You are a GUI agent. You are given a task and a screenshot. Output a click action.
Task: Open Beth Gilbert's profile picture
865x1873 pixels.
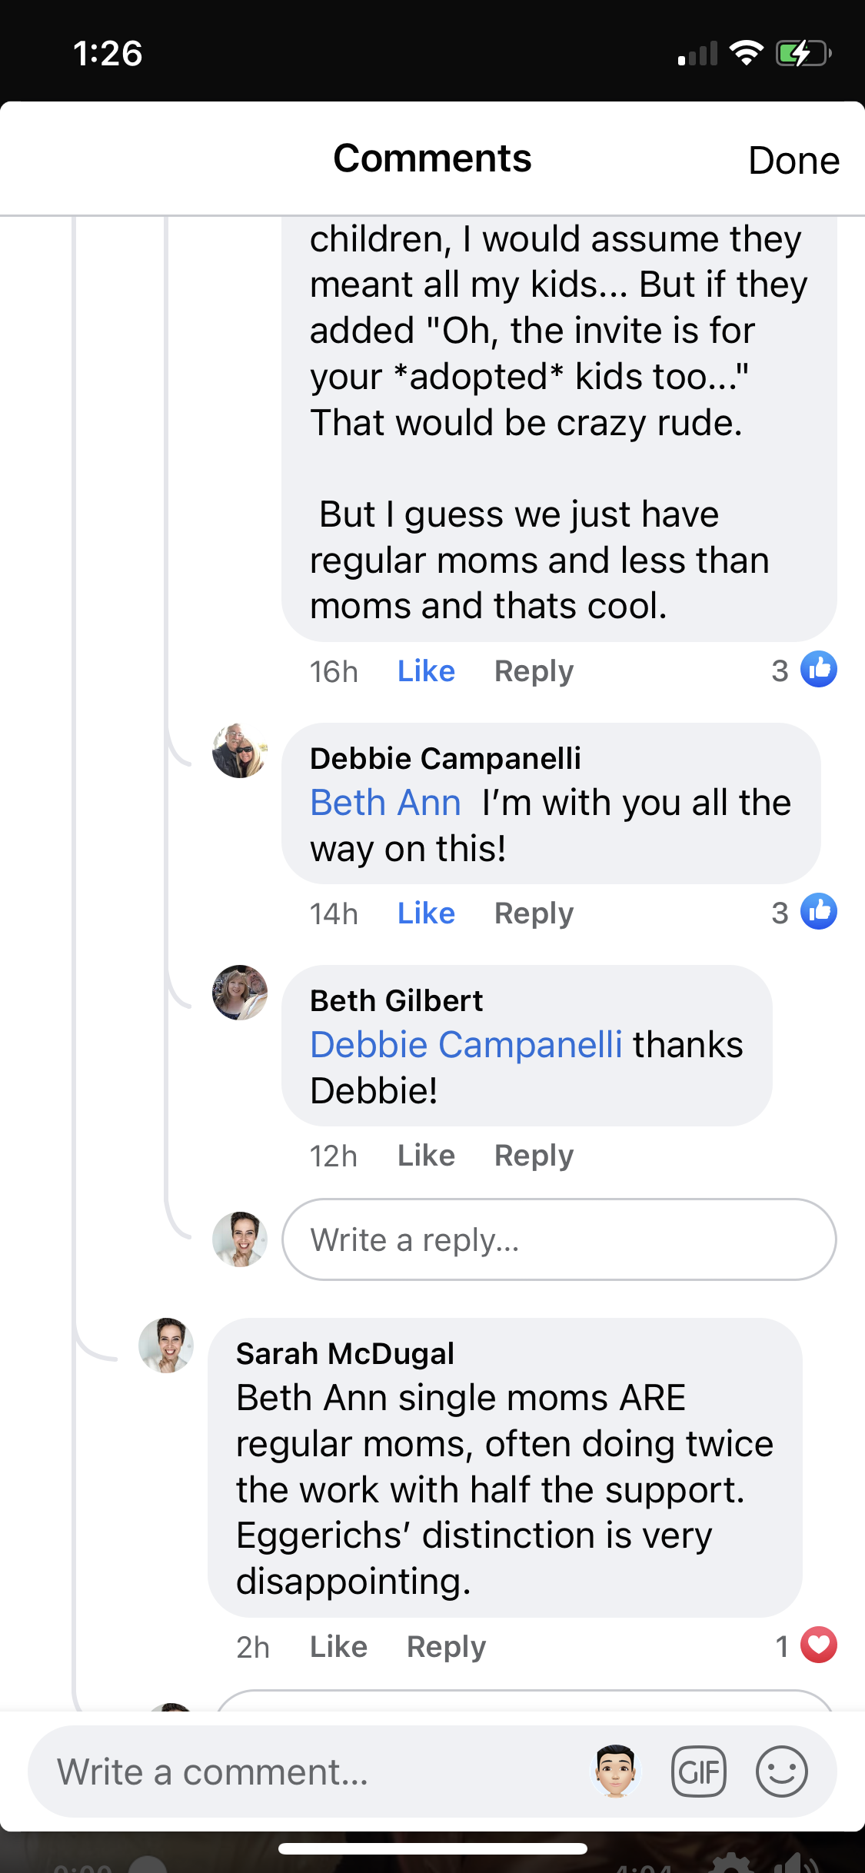coord(240,993)
